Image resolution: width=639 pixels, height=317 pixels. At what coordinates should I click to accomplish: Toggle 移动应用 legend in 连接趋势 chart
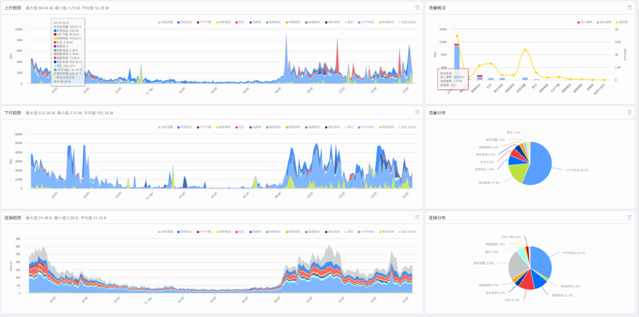(386, 231)
